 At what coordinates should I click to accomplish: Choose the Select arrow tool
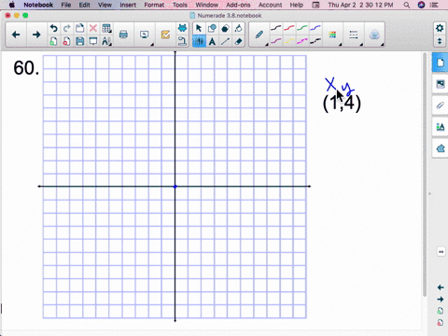pyautogui.click(x=199, y=28)
